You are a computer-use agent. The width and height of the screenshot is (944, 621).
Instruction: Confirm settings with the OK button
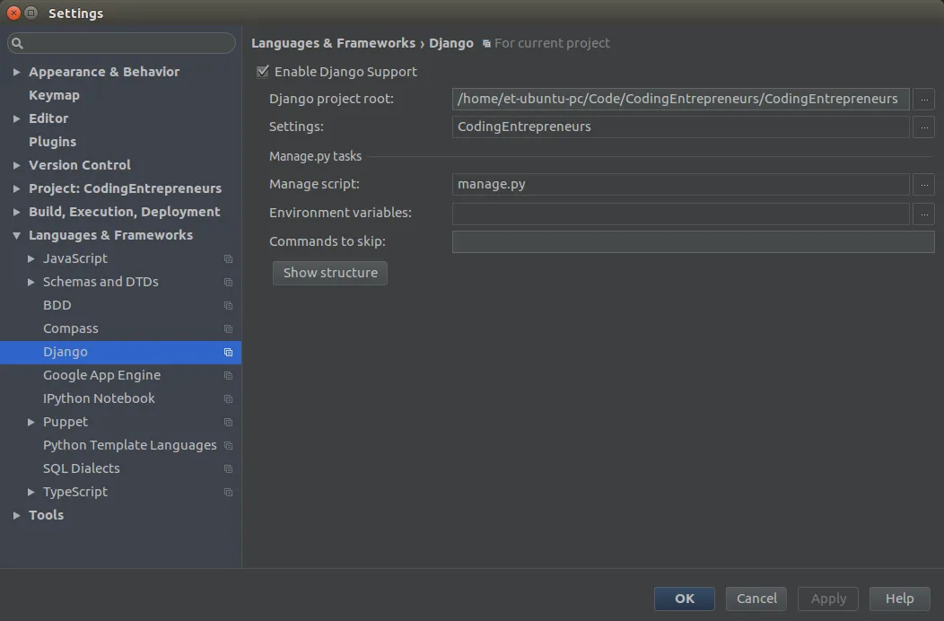tap(684, 599)
